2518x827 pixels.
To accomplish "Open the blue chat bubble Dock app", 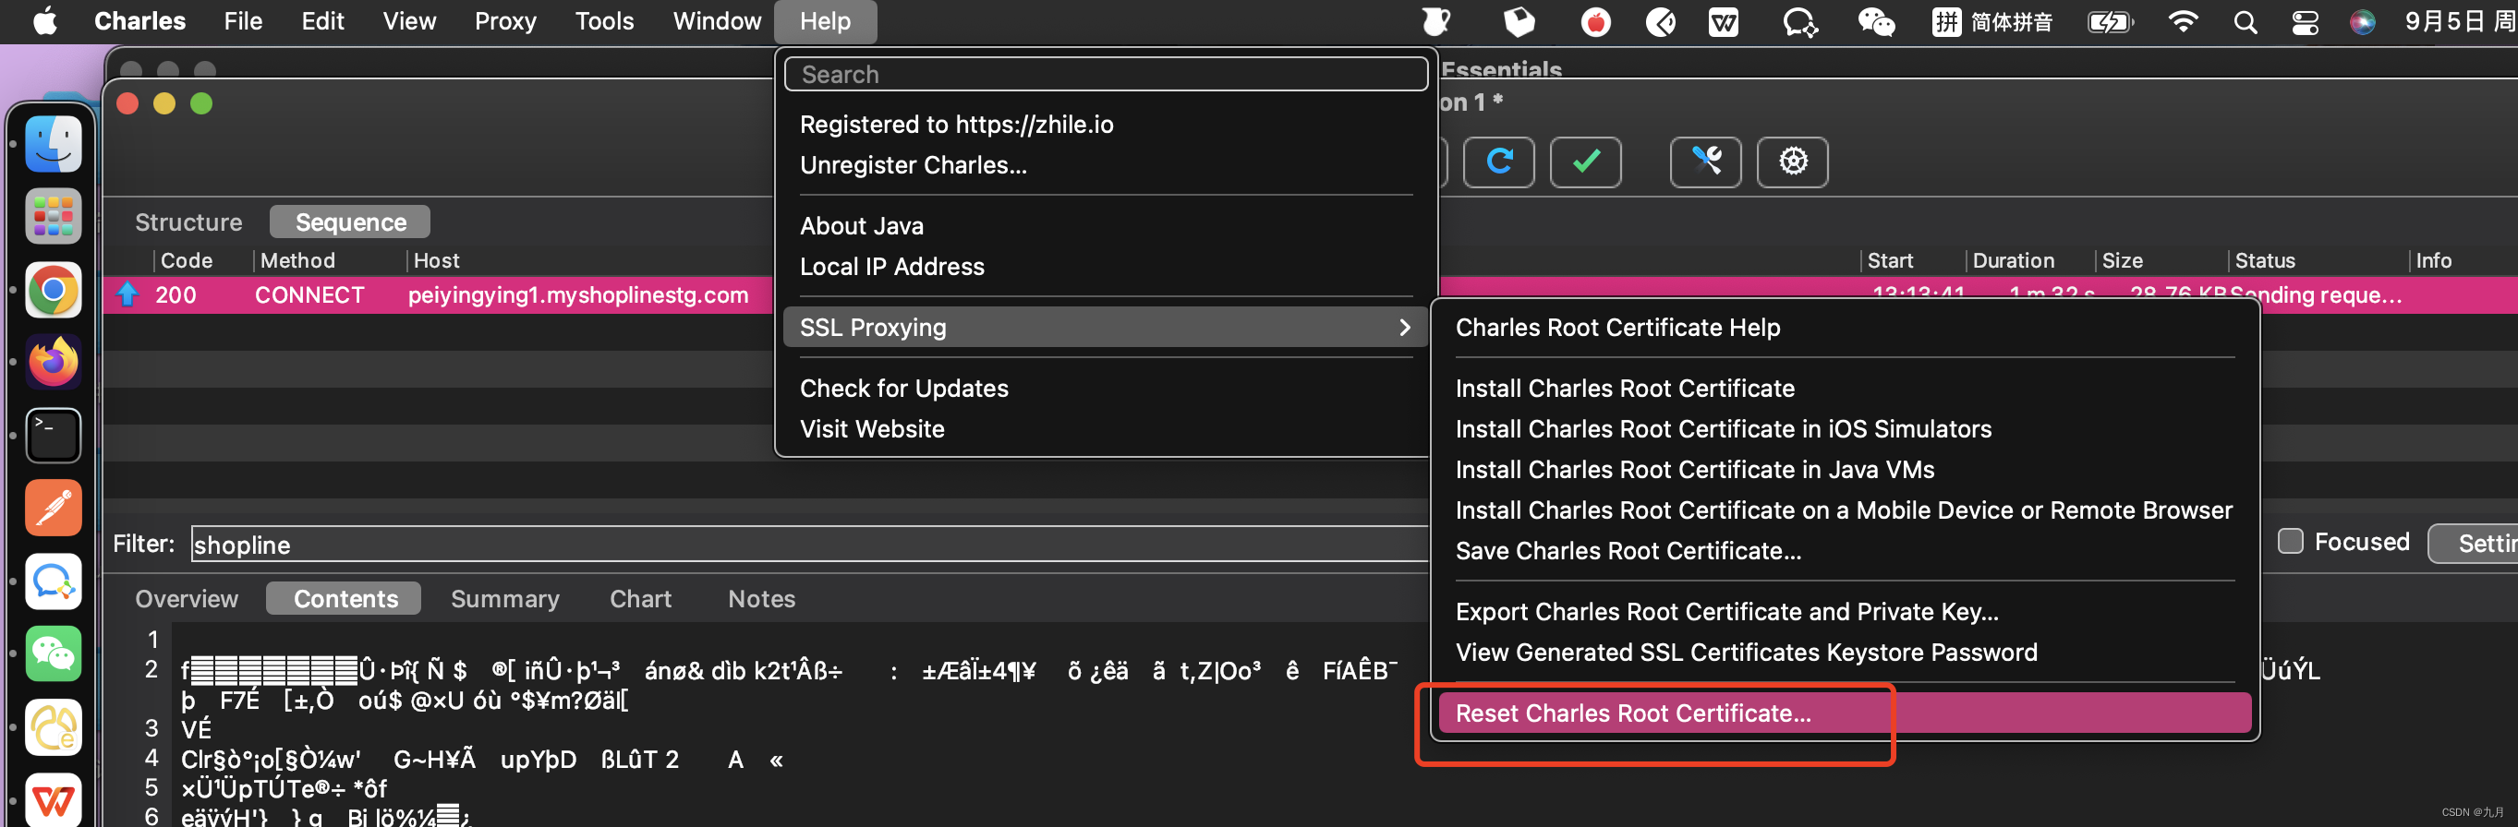I will coord(53,581).
